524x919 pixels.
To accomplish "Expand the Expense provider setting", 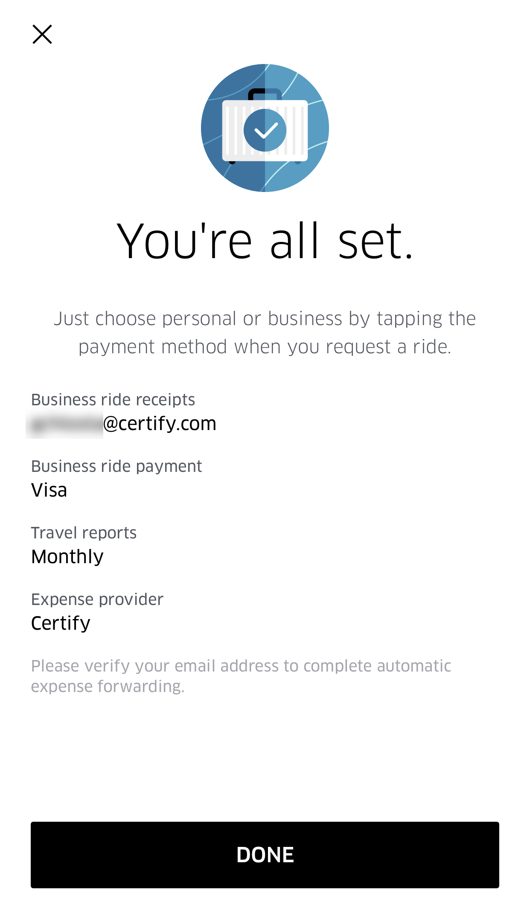I will pos(97,599).
